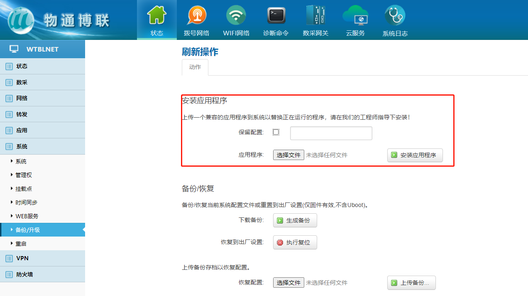Open 拨号网络 dial-up network icon

point(196,16)
